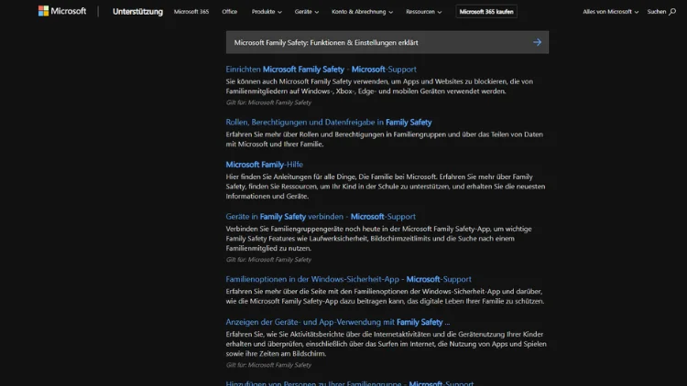
Task: Click description starting 'Hier finden Sie Anleitungen'
Action: 386,187
